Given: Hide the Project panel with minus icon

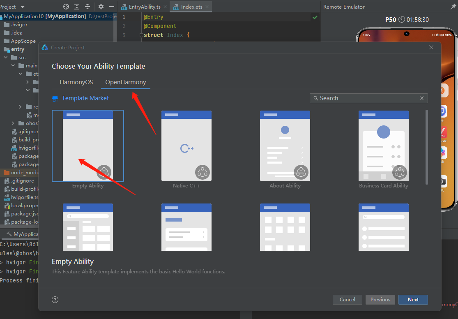Looking at the screenshot, I should [x=112, y=7].
